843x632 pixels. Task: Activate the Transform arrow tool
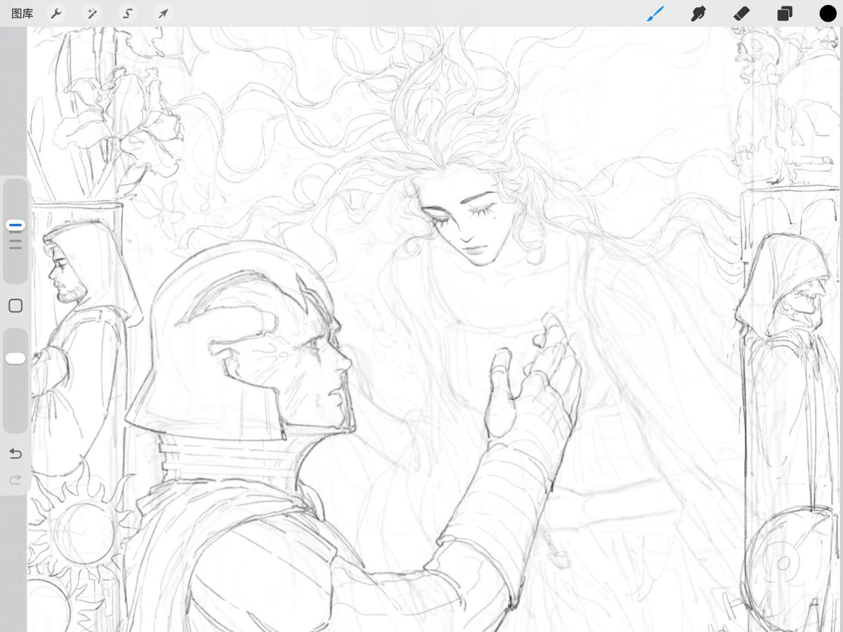(x=162, y=13)
